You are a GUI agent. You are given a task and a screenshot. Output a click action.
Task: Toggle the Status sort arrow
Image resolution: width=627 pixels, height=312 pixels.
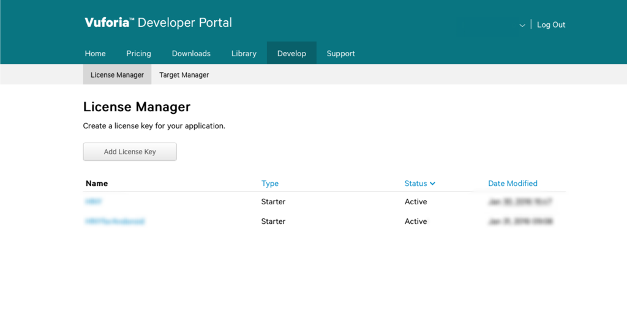click(x=432, y=184)
